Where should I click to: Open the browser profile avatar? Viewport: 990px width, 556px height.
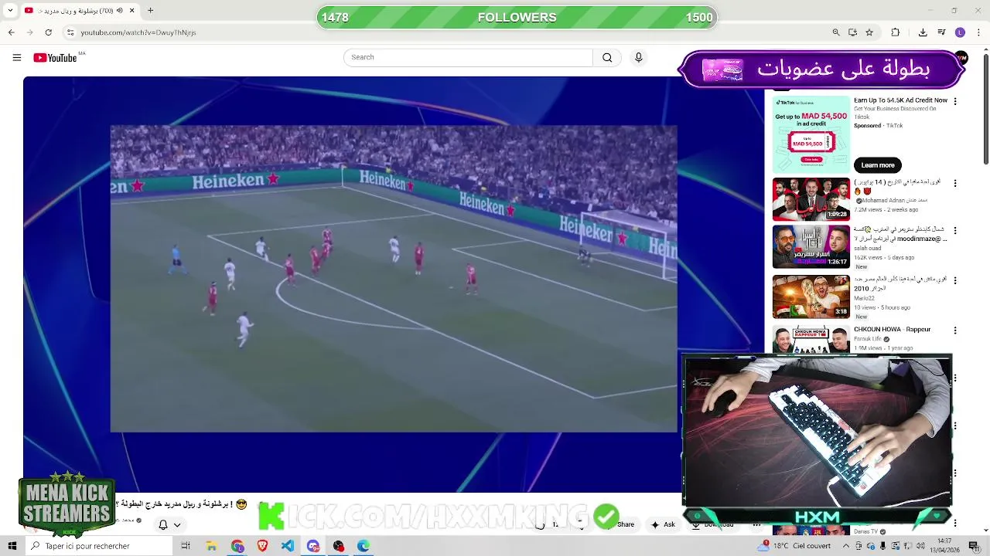click(960, 32)
